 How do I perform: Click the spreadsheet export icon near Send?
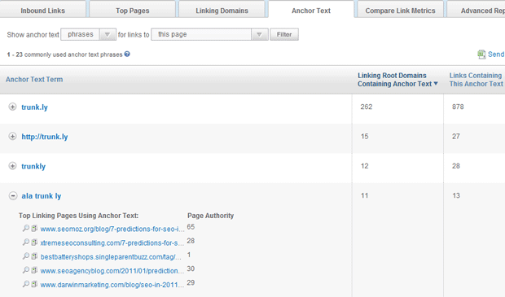click(x=481, y=55)
